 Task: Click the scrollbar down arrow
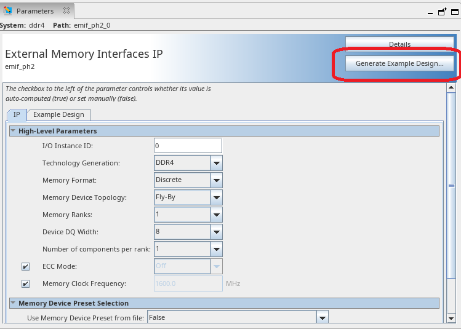point(451,318)
